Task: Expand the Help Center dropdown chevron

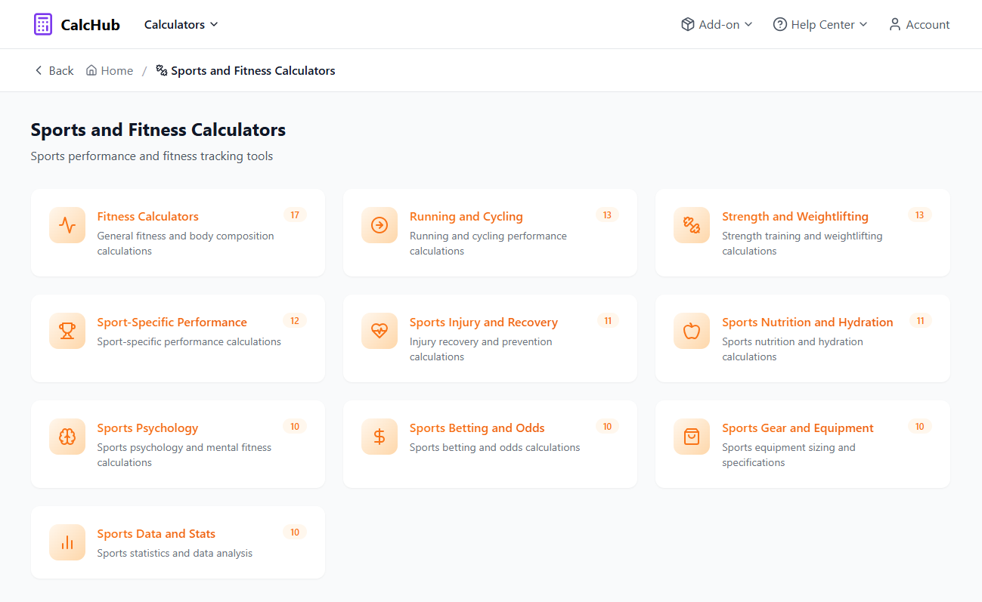Action: [x=863, y=24]
